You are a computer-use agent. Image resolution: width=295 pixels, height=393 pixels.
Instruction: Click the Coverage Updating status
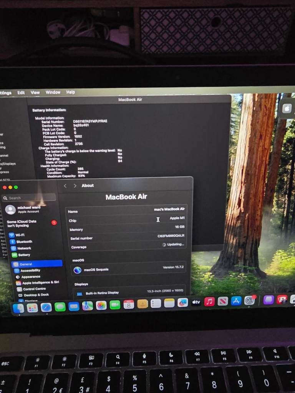coord(173,244)
